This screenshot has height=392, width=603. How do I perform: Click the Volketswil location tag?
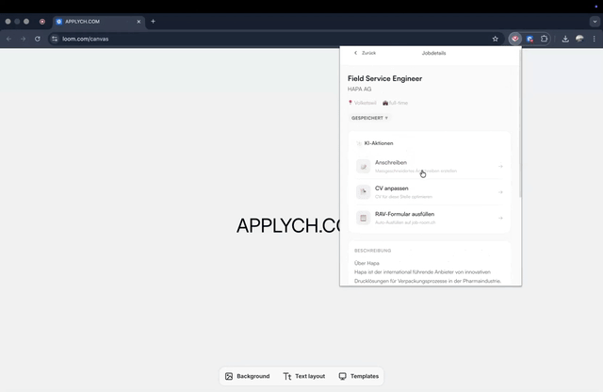(362, 103)
